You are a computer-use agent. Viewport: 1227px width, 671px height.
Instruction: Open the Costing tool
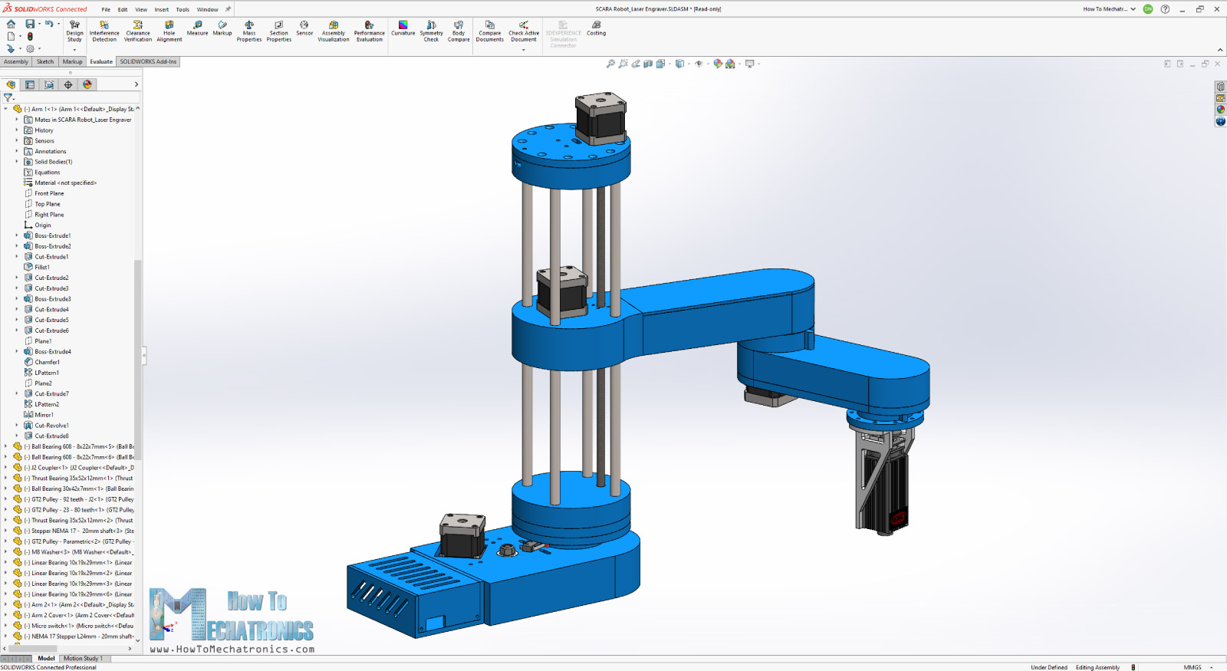596,28
